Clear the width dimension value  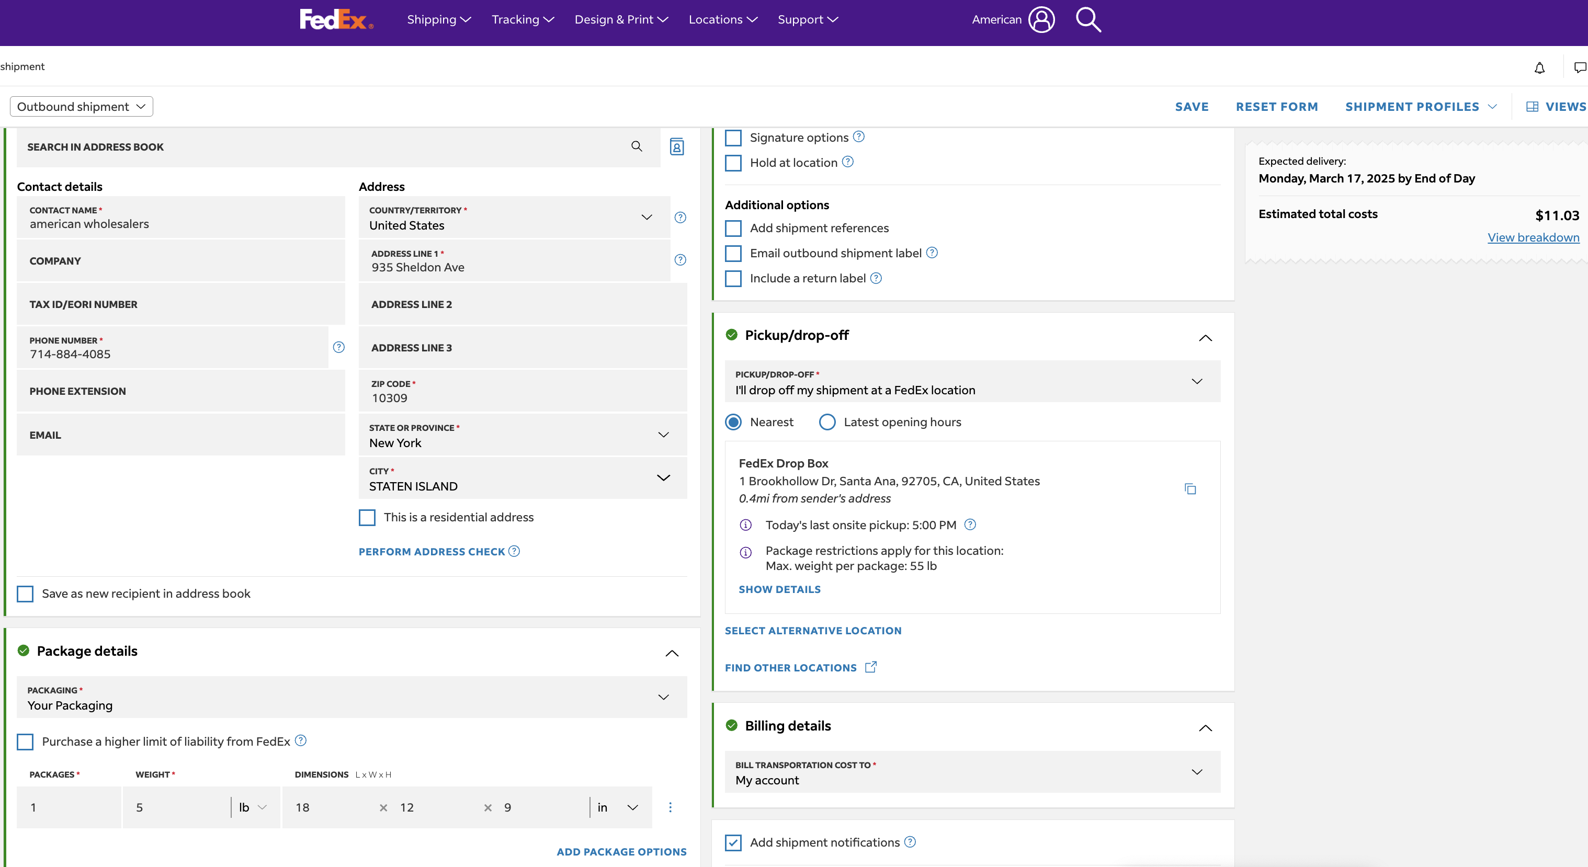click(x=487, y=808)
